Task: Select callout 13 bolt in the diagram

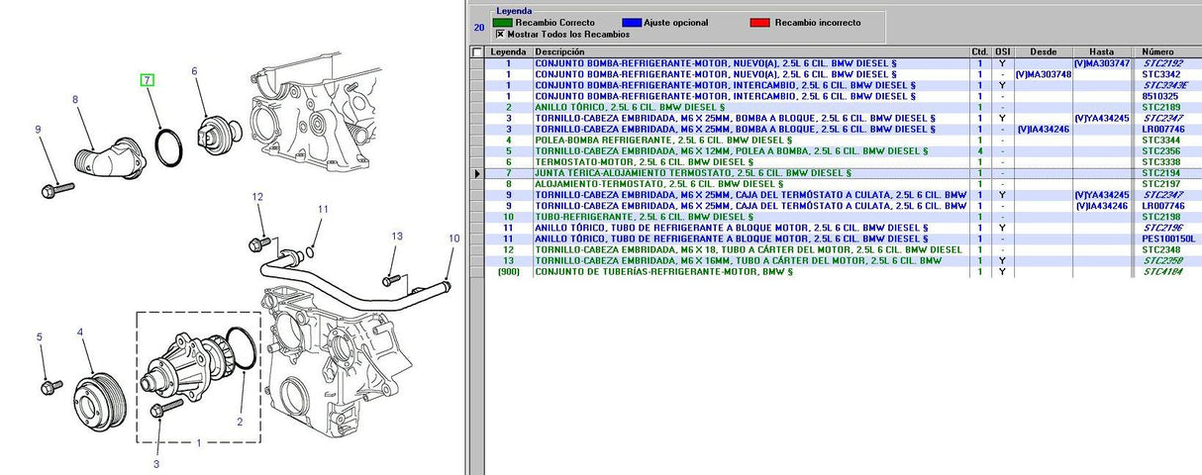Action: tap(397, 237)
